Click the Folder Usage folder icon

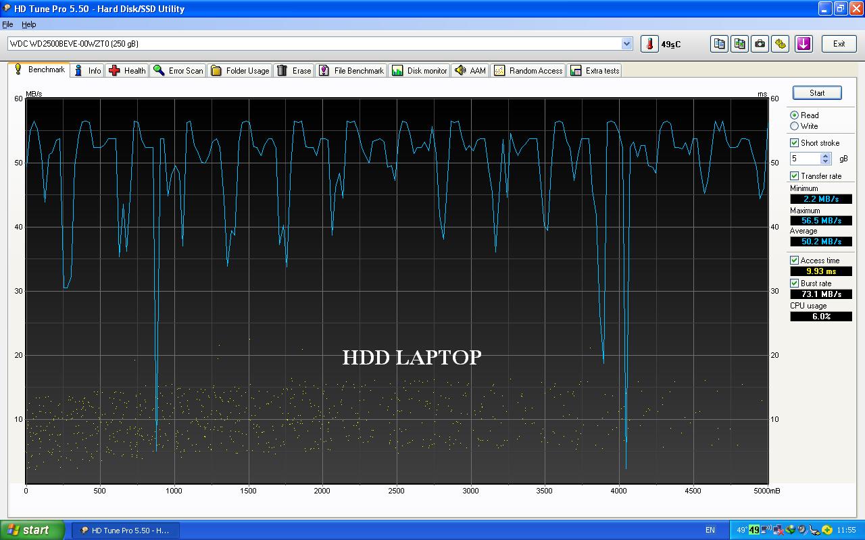216,70
